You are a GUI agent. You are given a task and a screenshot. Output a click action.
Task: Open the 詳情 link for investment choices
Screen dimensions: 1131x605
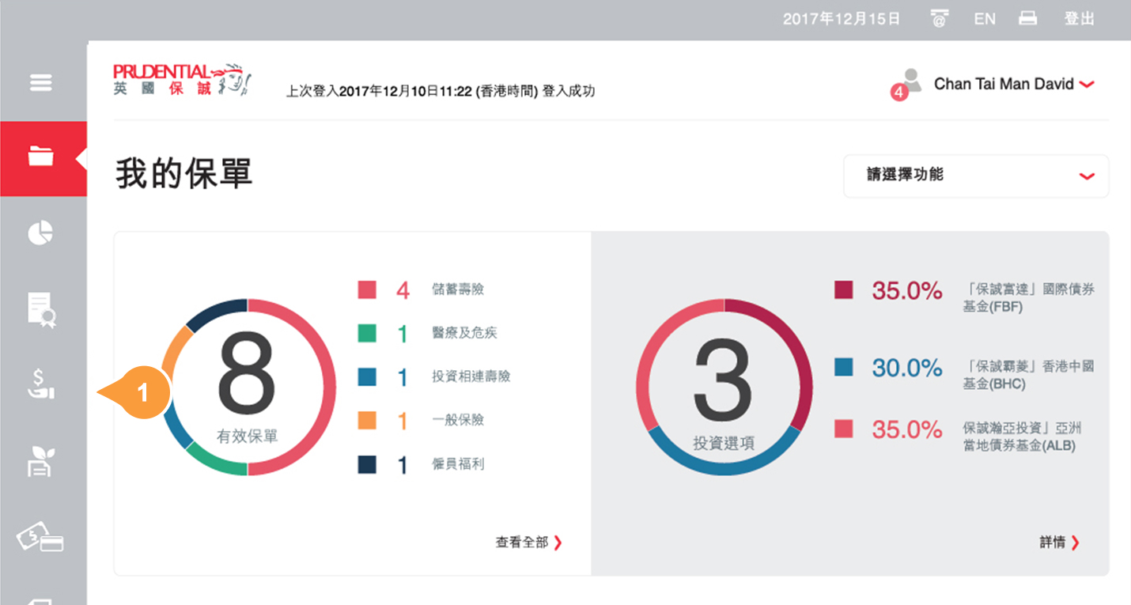[x=1059, y=543]
